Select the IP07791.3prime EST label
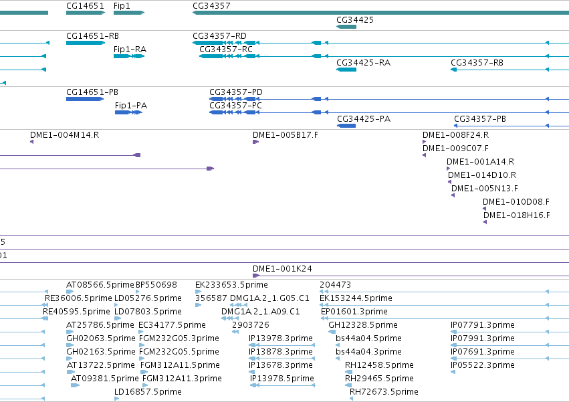The width and height of the screenshot is (569, 402). coord(483,325)
